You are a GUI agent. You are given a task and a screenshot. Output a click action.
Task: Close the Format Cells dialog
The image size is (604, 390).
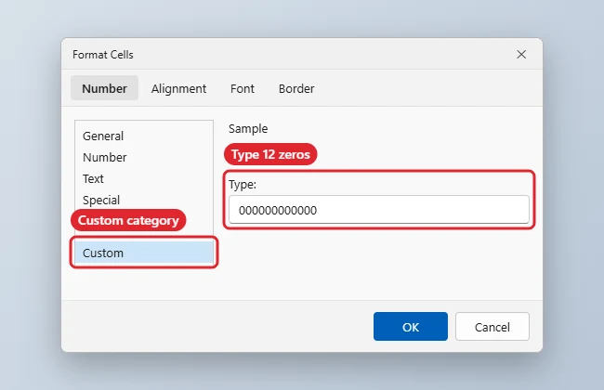pyautogui.click(x=521, y=55)
